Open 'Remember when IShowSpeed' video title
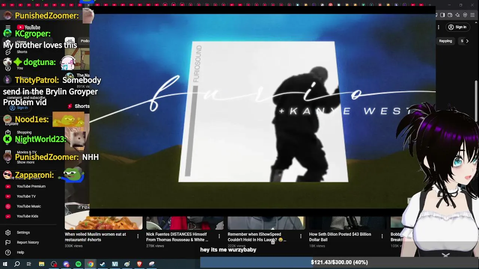The height and width of the screenshot is (269, 479). [257, 237]
